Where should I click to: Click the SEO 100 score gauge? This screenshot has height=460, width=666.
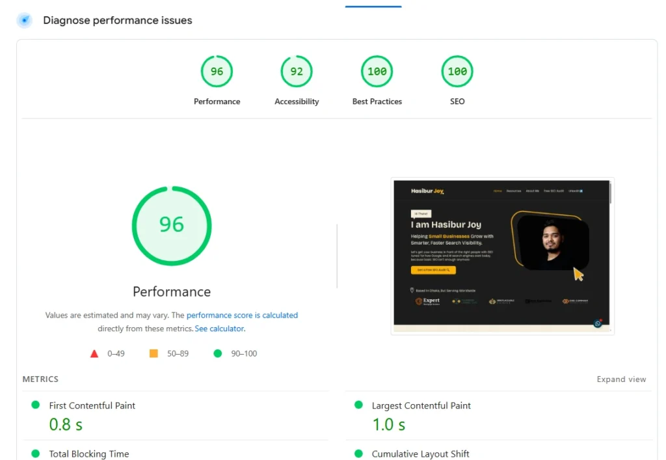tap(457, 72)
